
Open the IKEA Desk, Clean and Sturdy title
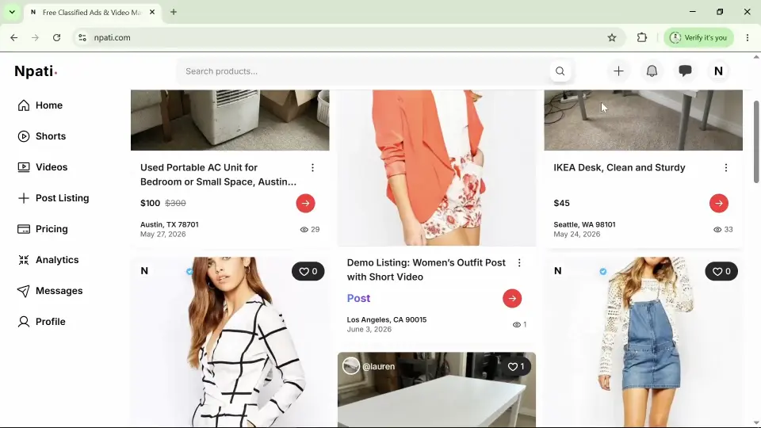pyautogui.click(x=619, y=168)
